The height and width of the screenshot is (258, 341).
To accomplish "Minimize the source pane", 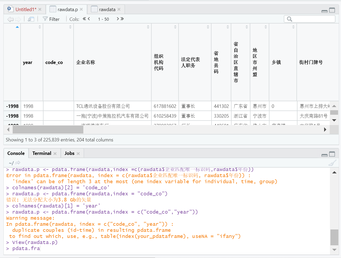I will pyautogui.click(x=325, y=11).
